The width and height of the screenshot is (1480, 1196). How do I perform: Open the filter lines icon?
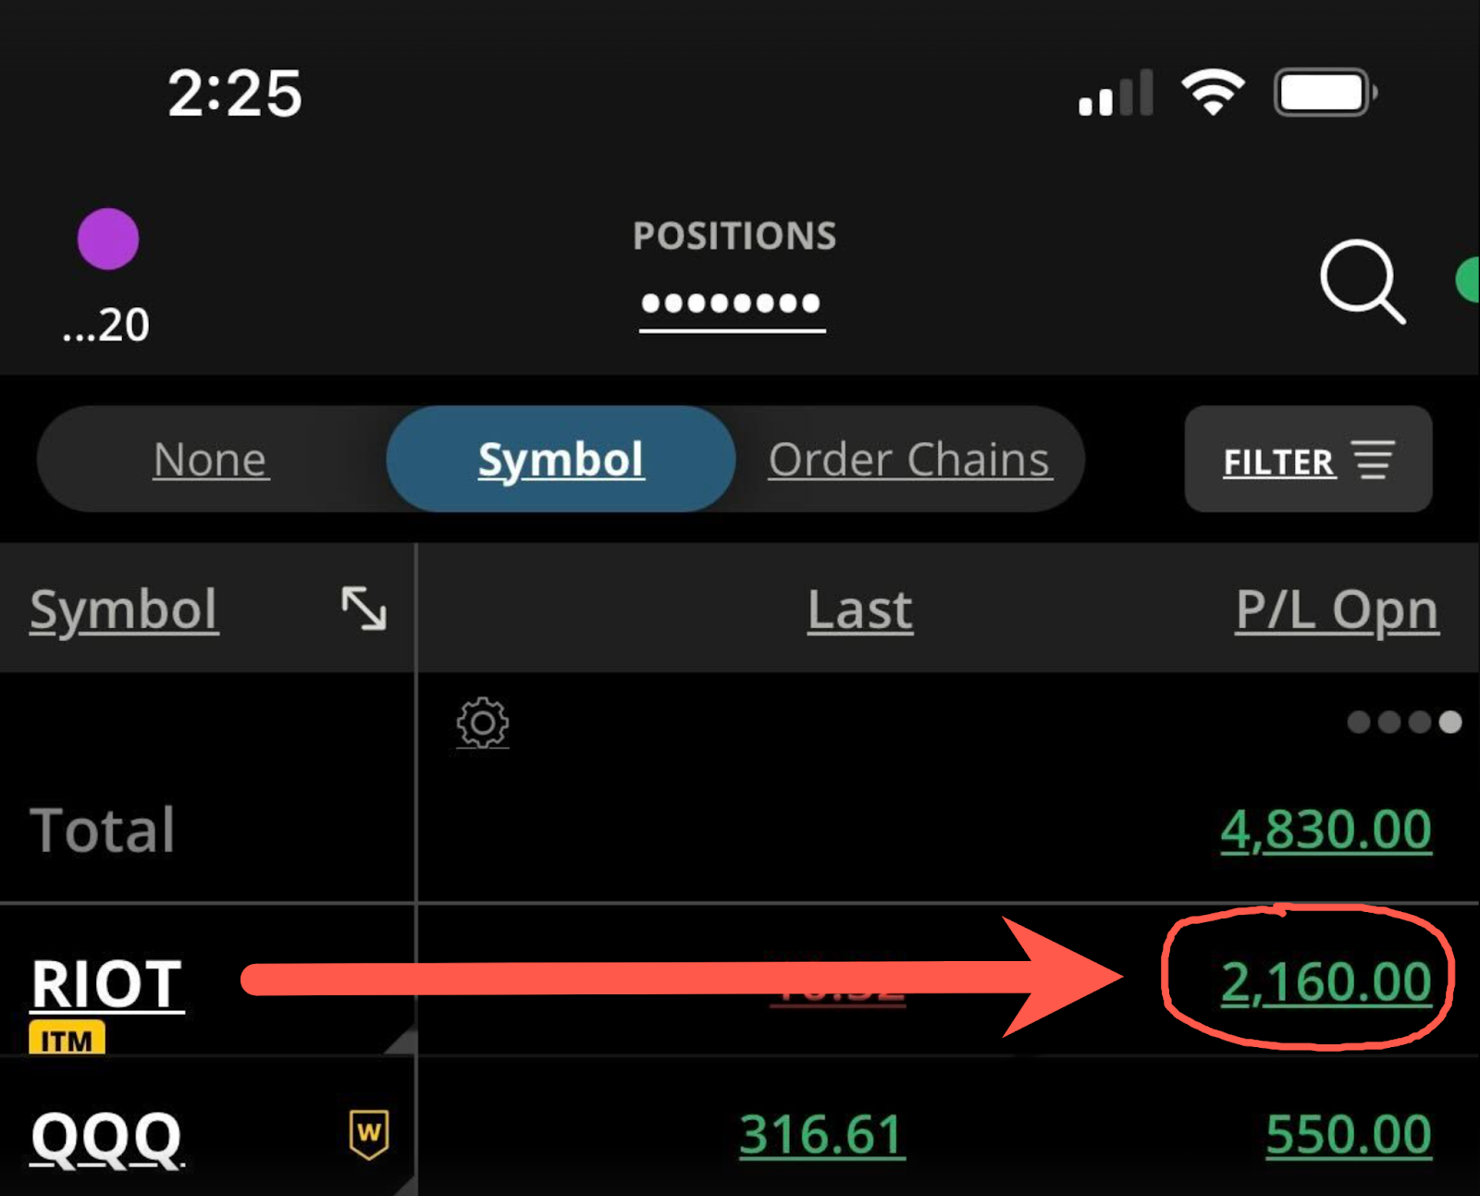pos(1373,460)
